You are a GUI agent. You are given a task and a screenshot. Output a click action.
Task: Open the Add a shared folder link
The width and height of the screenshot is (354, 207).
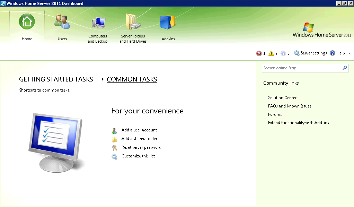tap(139, 139)
